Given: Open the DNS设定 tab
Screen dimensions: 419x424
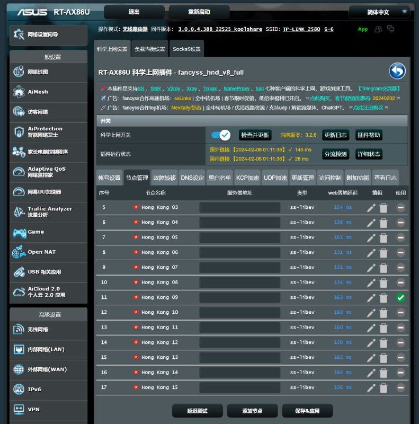Looking at the screenshot, I should pyautogui.click(x=192, y=178).
